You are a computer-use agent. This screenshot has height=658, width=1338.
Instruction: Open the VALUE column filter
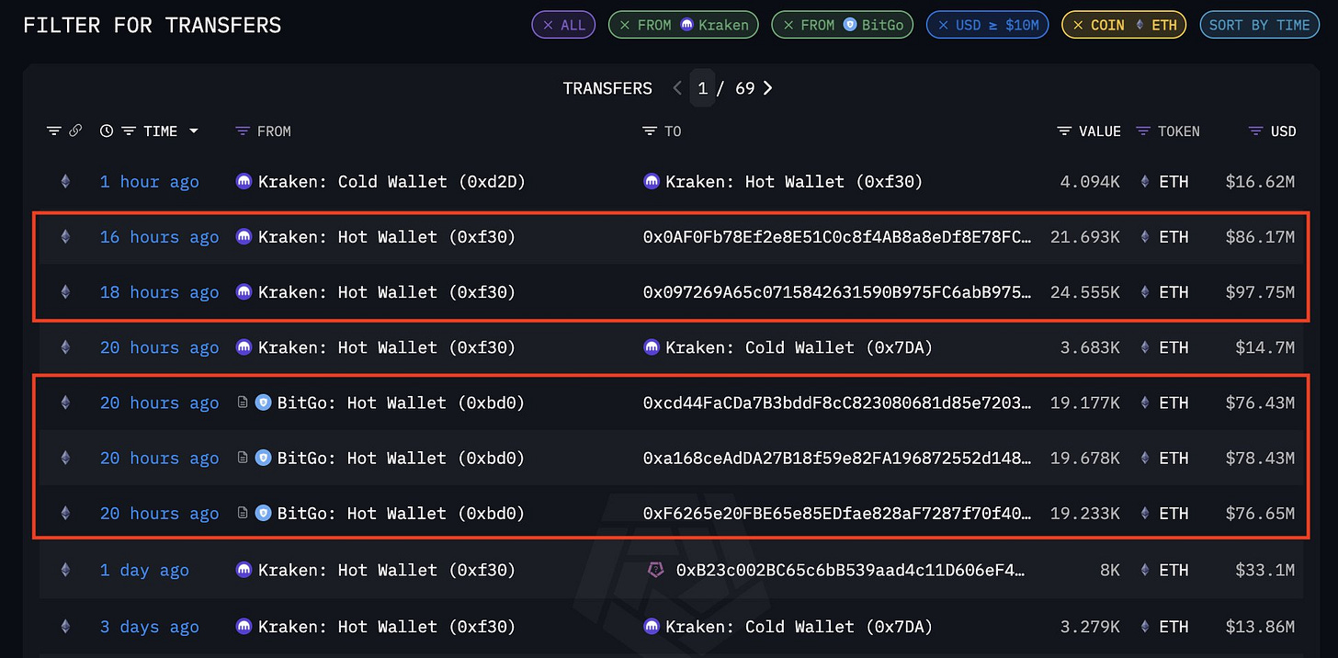[1064, 131]
